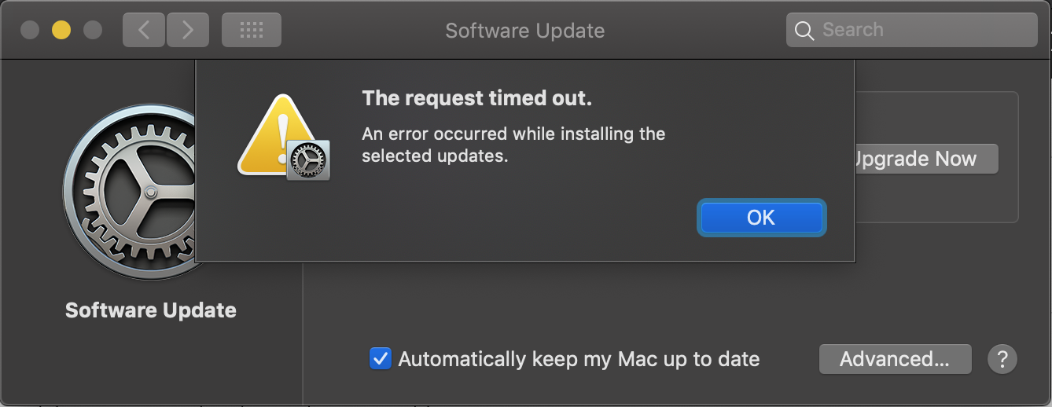The width and height of the screenshot is (1052, 407).
Task: Minimize the window with yellow button
Action: click(x=61, y=31)
